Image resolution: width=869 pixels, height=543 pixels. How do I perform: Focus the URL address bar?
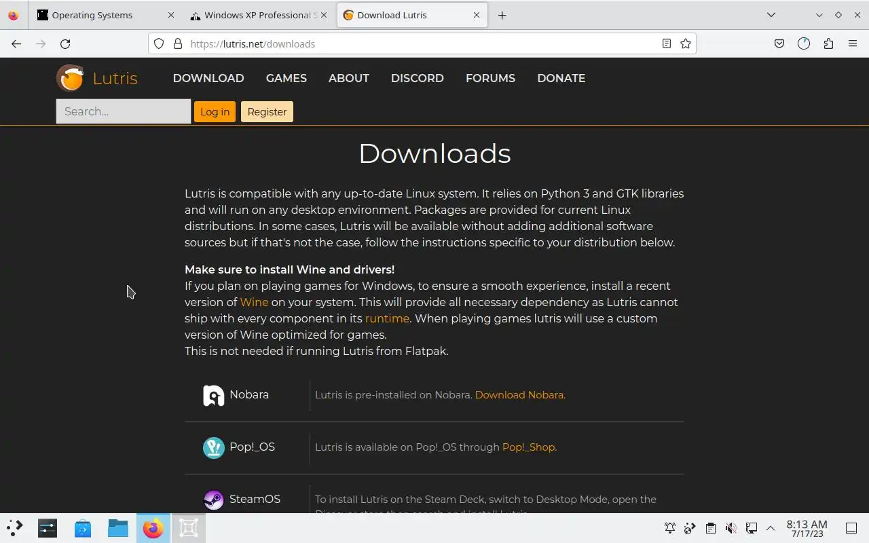pos(421,43)
